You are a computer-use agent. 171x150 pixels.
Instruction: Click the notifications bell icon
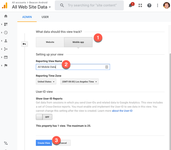point(131,5)
